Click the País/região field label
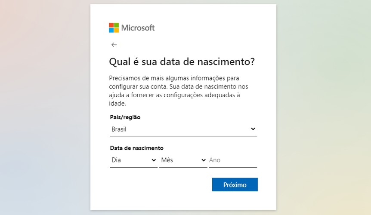This screenshot has height=215, width=371. [125, 117]
